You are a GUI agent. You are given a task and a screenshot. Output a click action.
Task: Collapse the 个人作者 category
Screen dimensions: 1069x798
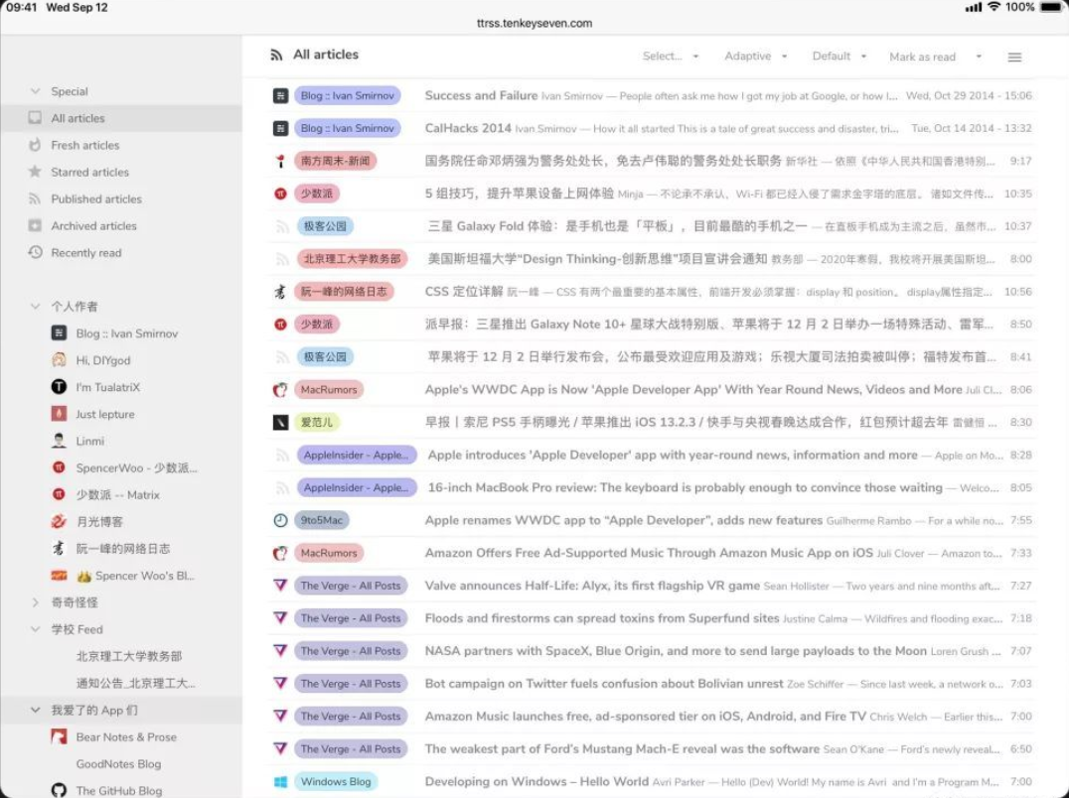point(35,307)
